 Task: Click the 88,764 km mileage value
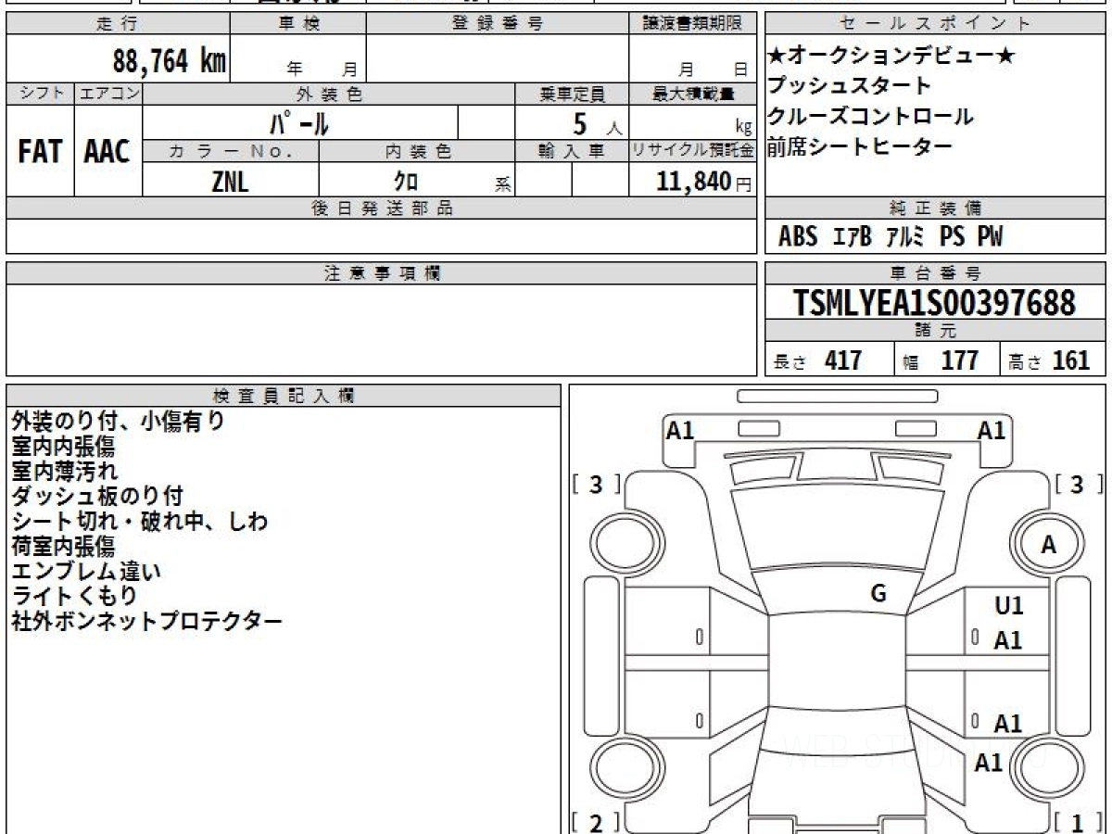pos(170,62)
